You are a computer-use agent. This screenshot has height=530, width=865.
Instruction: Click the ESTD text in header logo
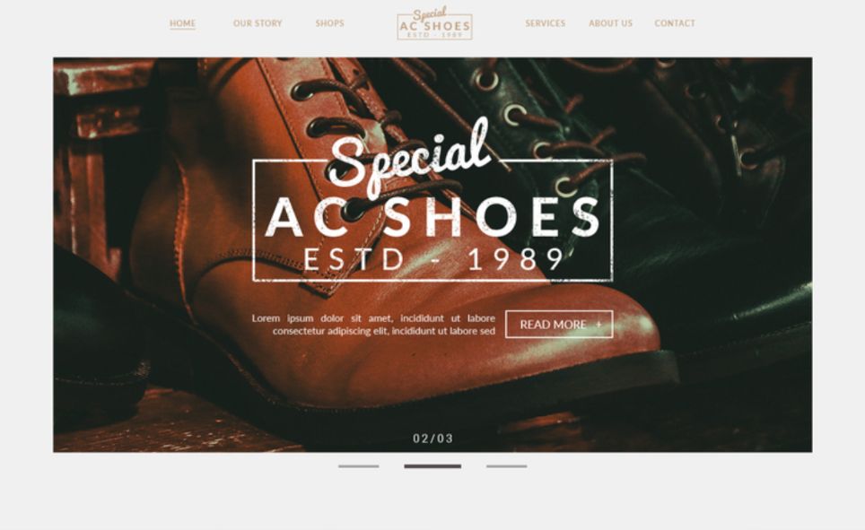417,35
